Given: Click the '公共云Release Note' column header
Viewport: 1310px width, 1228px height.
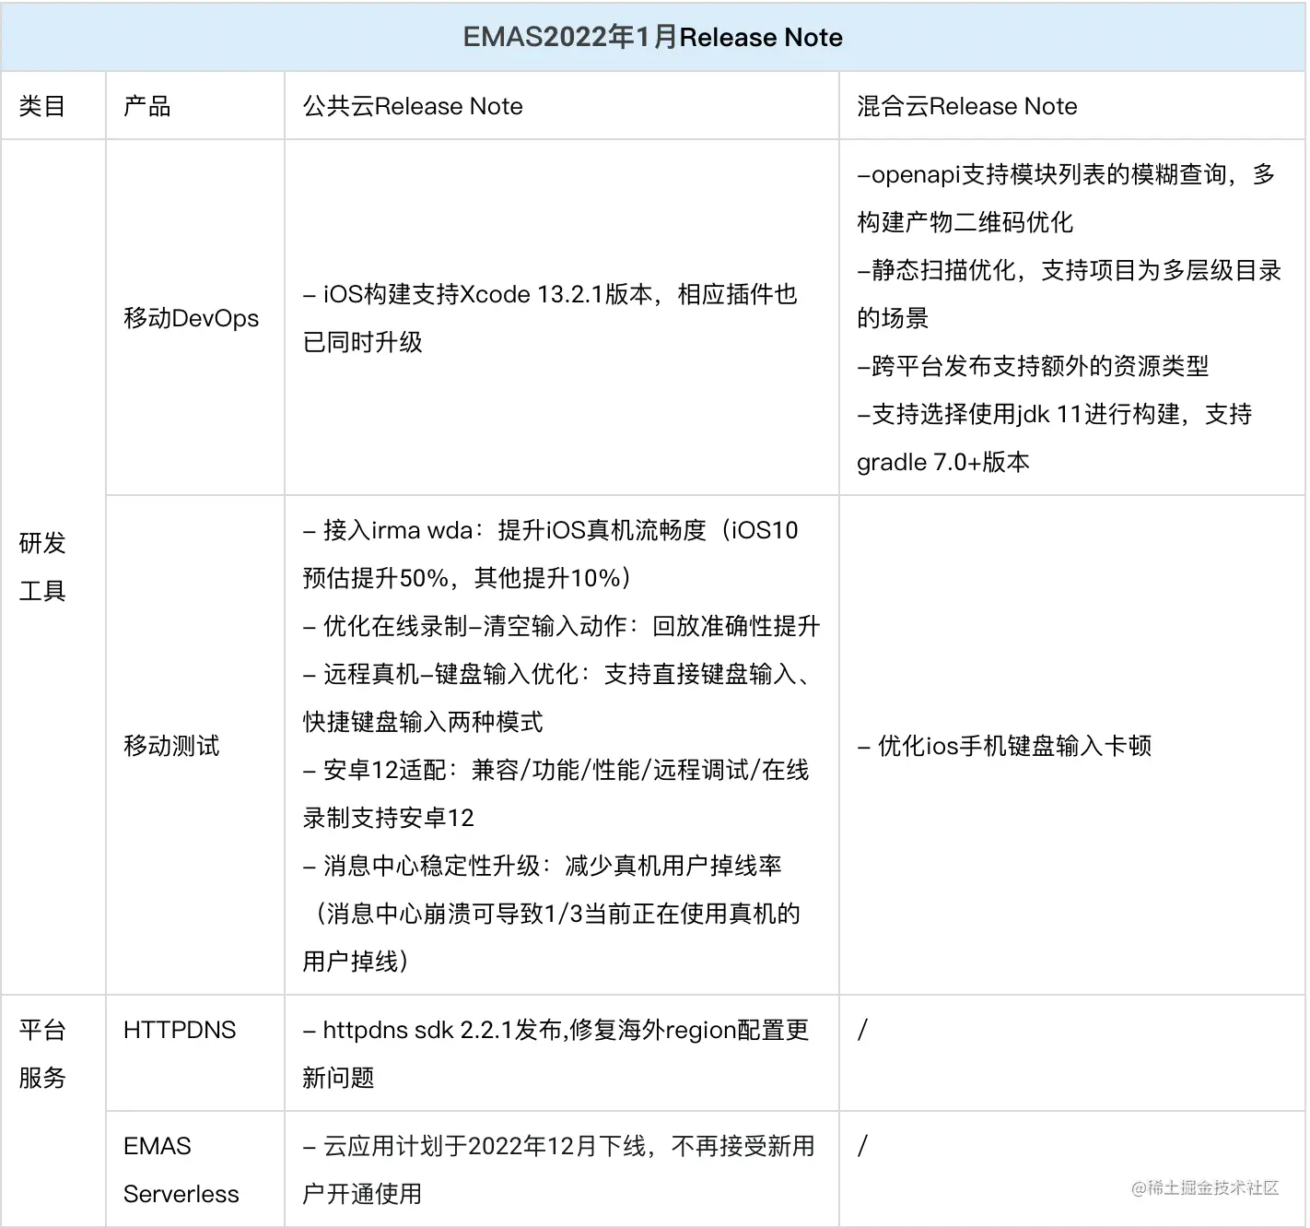Looking at the screenshot, I should point(413,106).
